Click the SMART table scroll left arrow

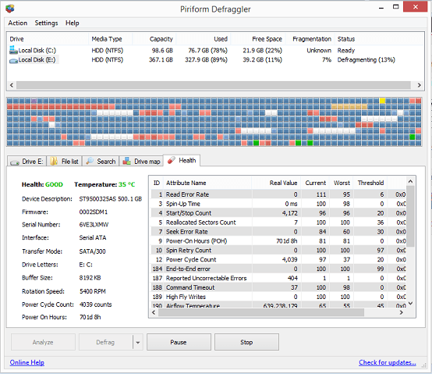click(x=154, y=312)
